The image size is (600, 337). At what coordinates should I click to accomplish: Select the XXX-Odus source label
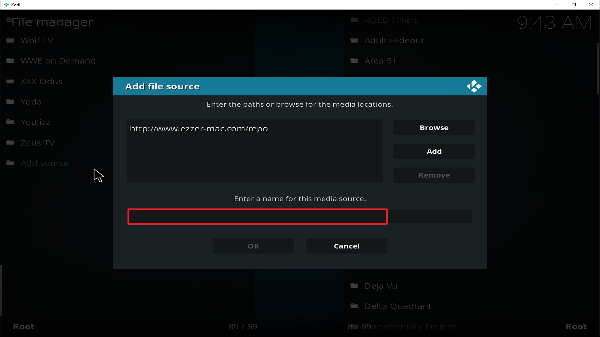(x=41, y=81)
